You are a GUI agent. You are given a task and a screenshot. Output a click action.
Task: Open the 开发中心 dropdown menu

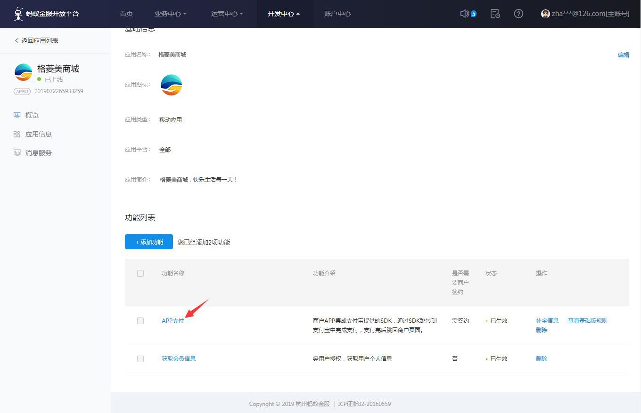point(284,14)
